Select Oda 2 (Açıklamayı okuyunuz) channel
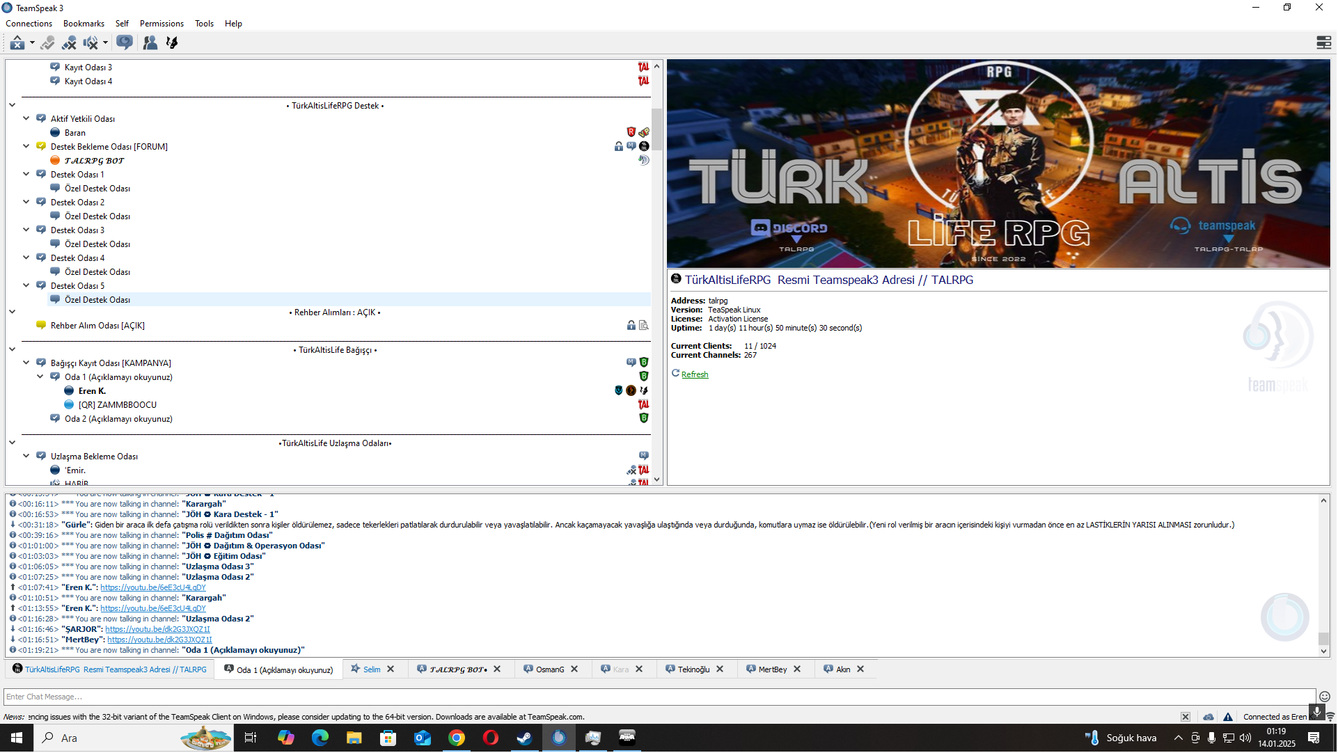Screen dimensions: 1338x753 click(x=118, y=419)
